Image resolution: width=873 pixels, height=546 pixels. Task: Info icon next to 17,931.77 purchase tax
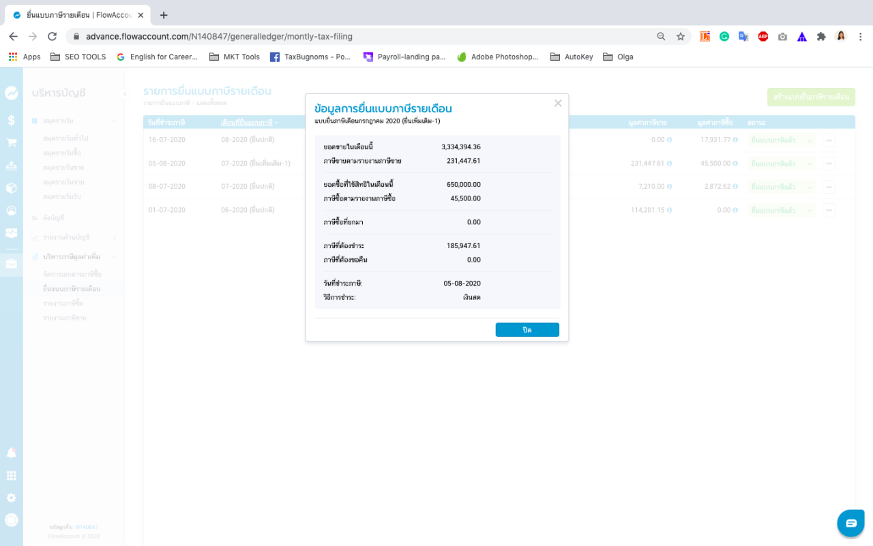click(735, 140)
